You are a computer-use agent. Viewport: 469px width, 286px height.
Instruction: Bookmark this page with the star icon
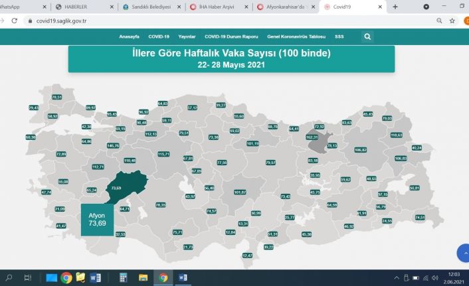[x=452, y=21]
